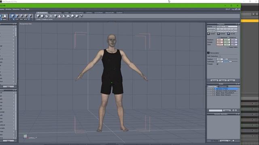259x145 pixels.
Task: Click the Radius slider handle
Action: tap(227, 59)
